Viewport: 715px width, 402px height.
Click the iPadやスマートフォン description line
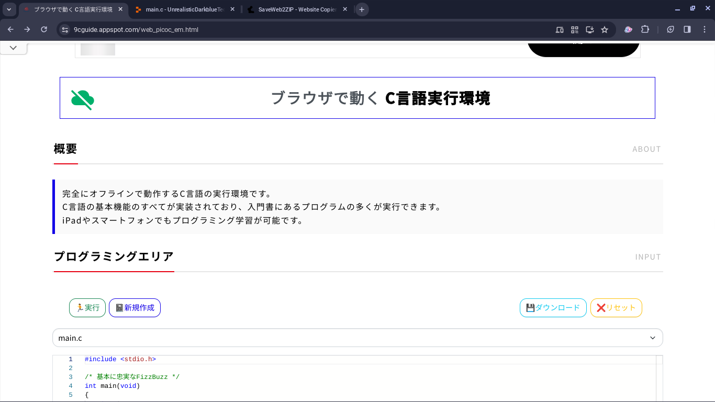click(183, 220)
